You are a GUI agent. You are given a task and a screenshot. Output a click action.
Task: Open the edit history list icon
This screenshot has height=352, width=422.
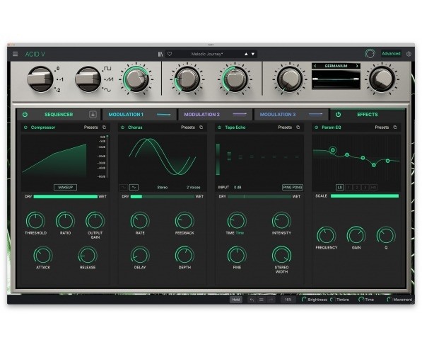[x=261, y=300]
